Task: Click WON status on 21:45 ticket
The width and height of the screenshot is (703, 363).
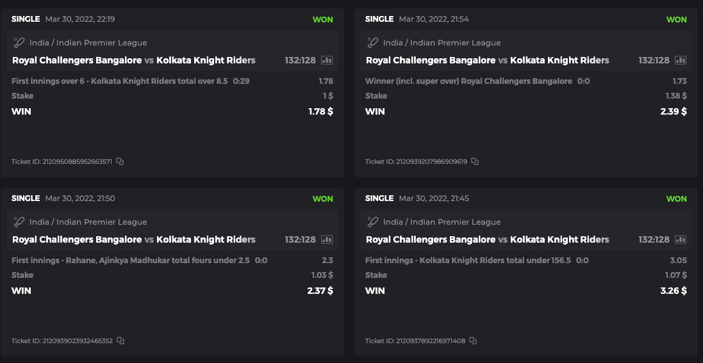Action: click(x=676, y=198)
